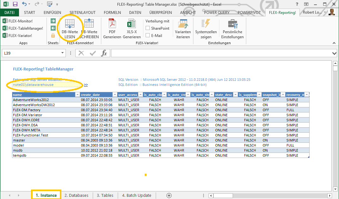Confirm formula entry with the checkmark icon
Image resolution: width=339 pixels, height=199 pixels.
pyautogui.click(x=93, y=53)
